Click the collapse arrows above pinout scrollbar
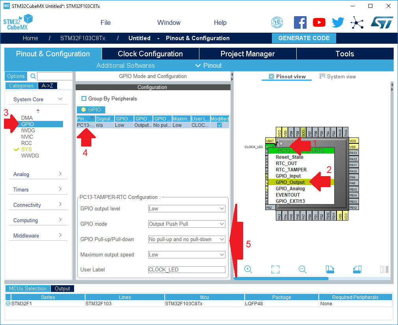 pyautogui.click(x=392, y=87)
